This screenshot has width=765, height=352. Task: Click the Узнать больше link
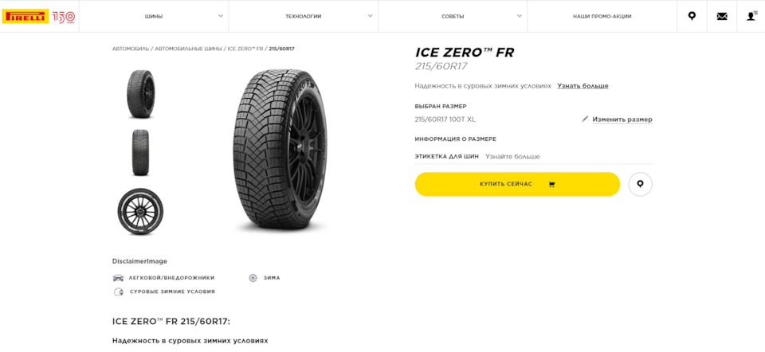pos(583,86)
